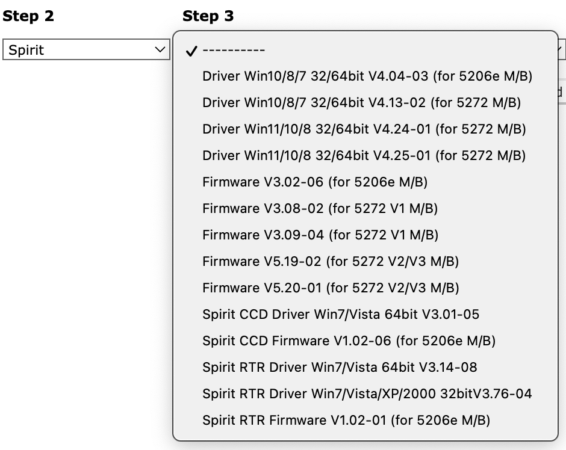Open the Step 2 Spirit dropdown arrow
The height and width of the screenshot is (450, 566).
pyautogui.click(x=160, y=50)
